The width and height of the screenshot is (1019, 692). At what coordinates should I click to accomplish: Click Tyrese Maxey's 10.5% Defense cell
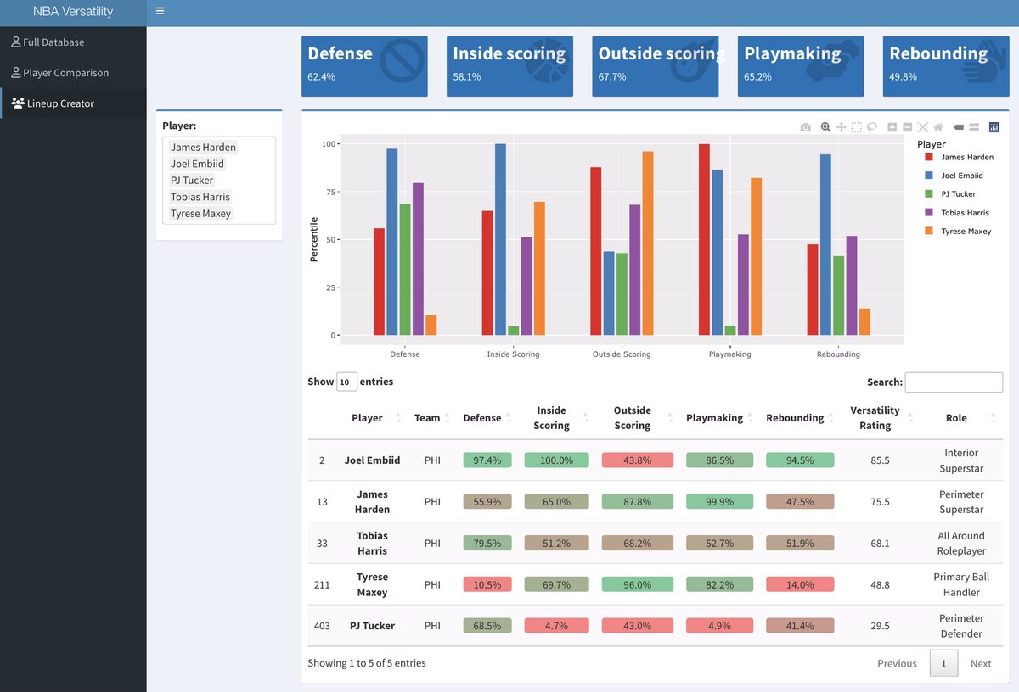pyautogui.click(x=487, y=584)
